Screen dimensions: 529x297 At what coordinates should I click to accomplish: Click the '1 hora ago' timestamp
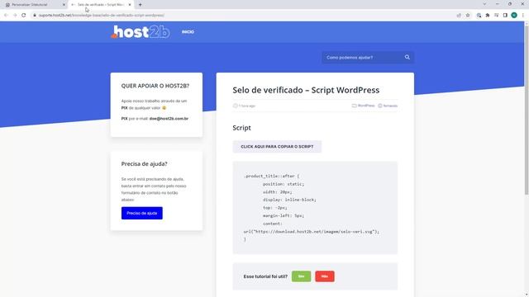click(x=247, y=106)
